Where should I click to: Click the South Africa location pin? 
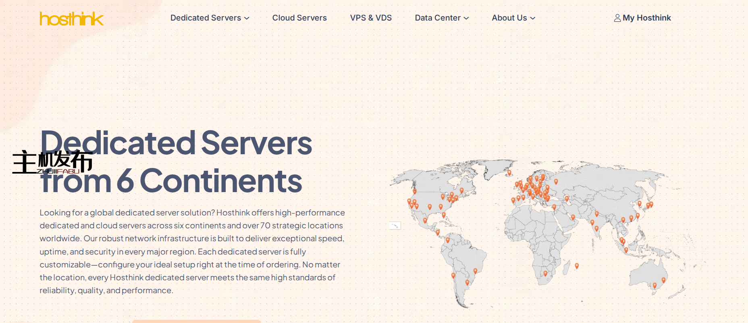(x=545, y=273)
